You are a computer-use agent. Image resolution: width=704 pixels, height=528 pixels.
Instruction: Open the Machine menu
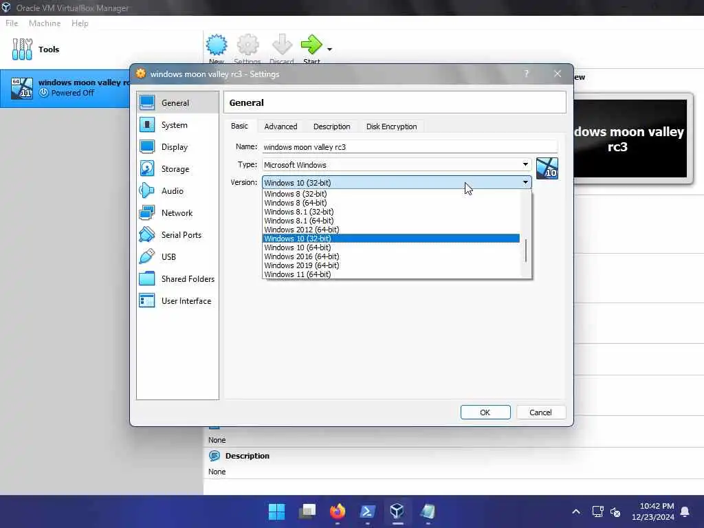coord(45,23)
